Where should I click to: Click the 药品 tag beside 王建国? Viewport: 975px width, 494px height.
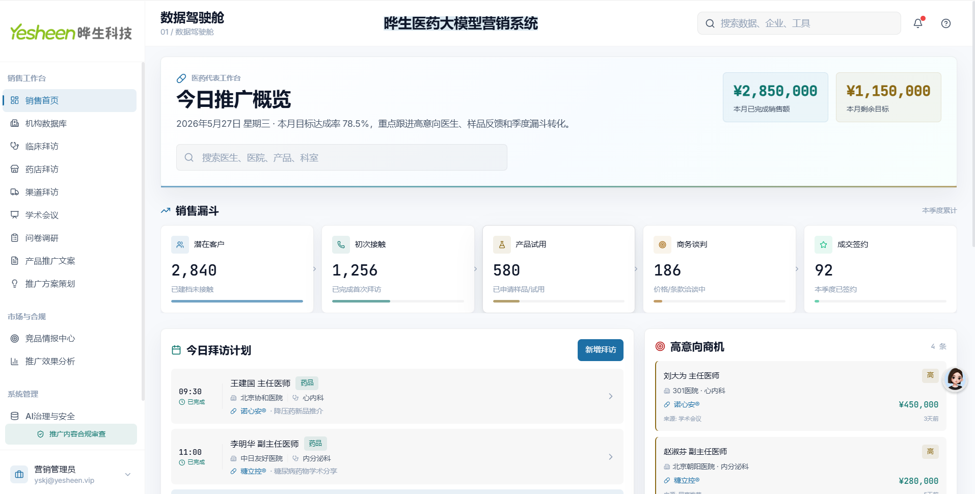307,383
